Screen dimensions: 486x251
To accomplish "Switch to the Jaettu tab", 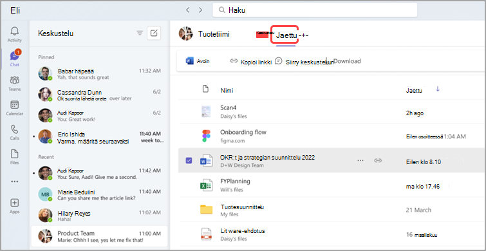I will (x=286, y=35).
